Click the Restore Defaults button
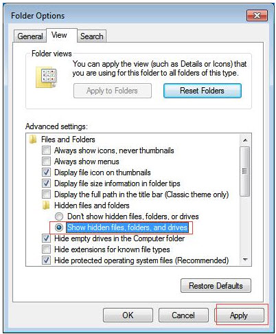The width and height of the screenshot is (276, 334). point(216,286)
